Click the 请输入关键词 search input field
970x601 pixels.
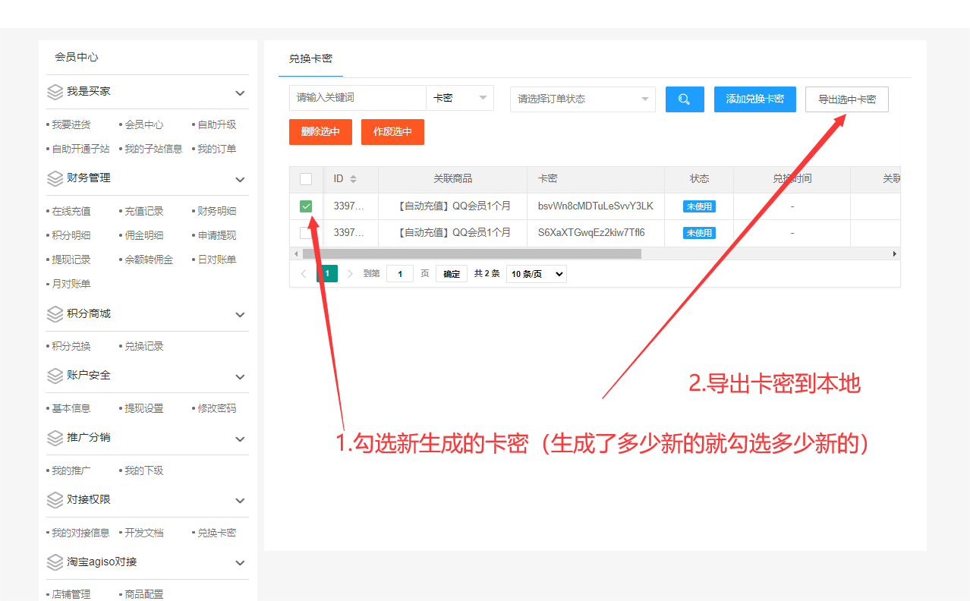357,98
